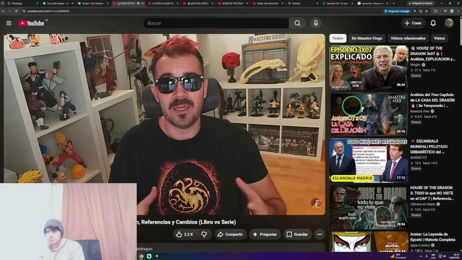Click the Pregunta a Gemini button
Viewport: 462px width, 260px height.
click(420, 3)
